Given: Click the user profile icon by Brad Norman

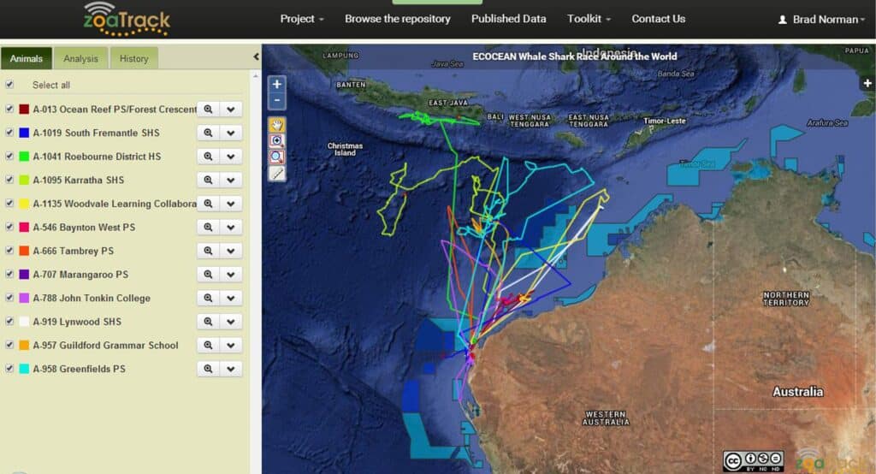Looking at the screenshot, I should [783, 20].
